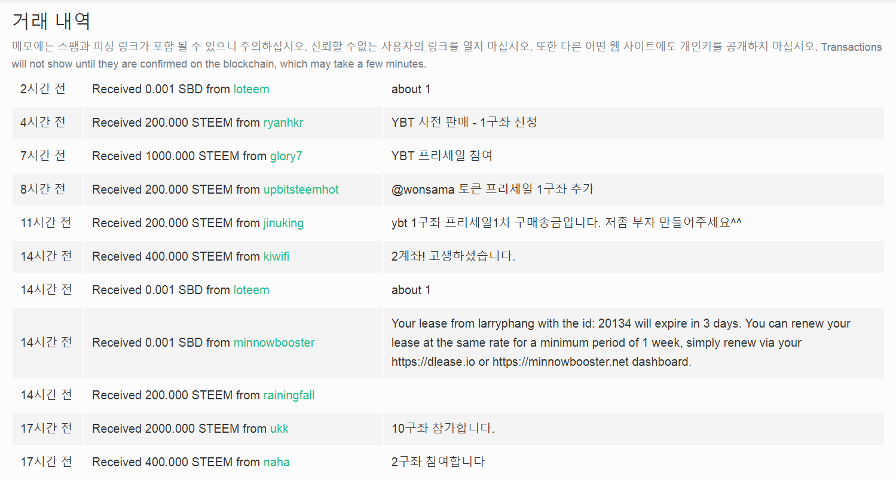Screen dimensions: 896x480
Task: Click the minnowbooster sender link
Action: click(x=274, y=343)
